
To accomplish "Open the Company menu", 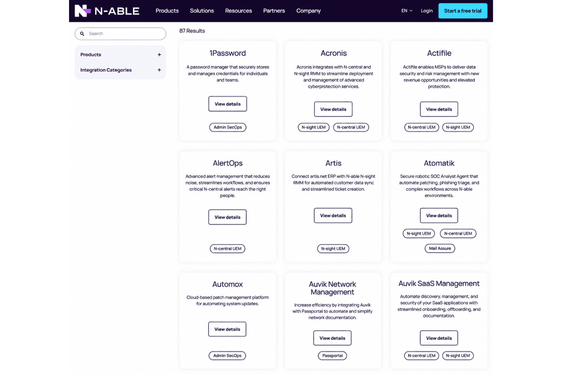I will (x=308, y=11).
